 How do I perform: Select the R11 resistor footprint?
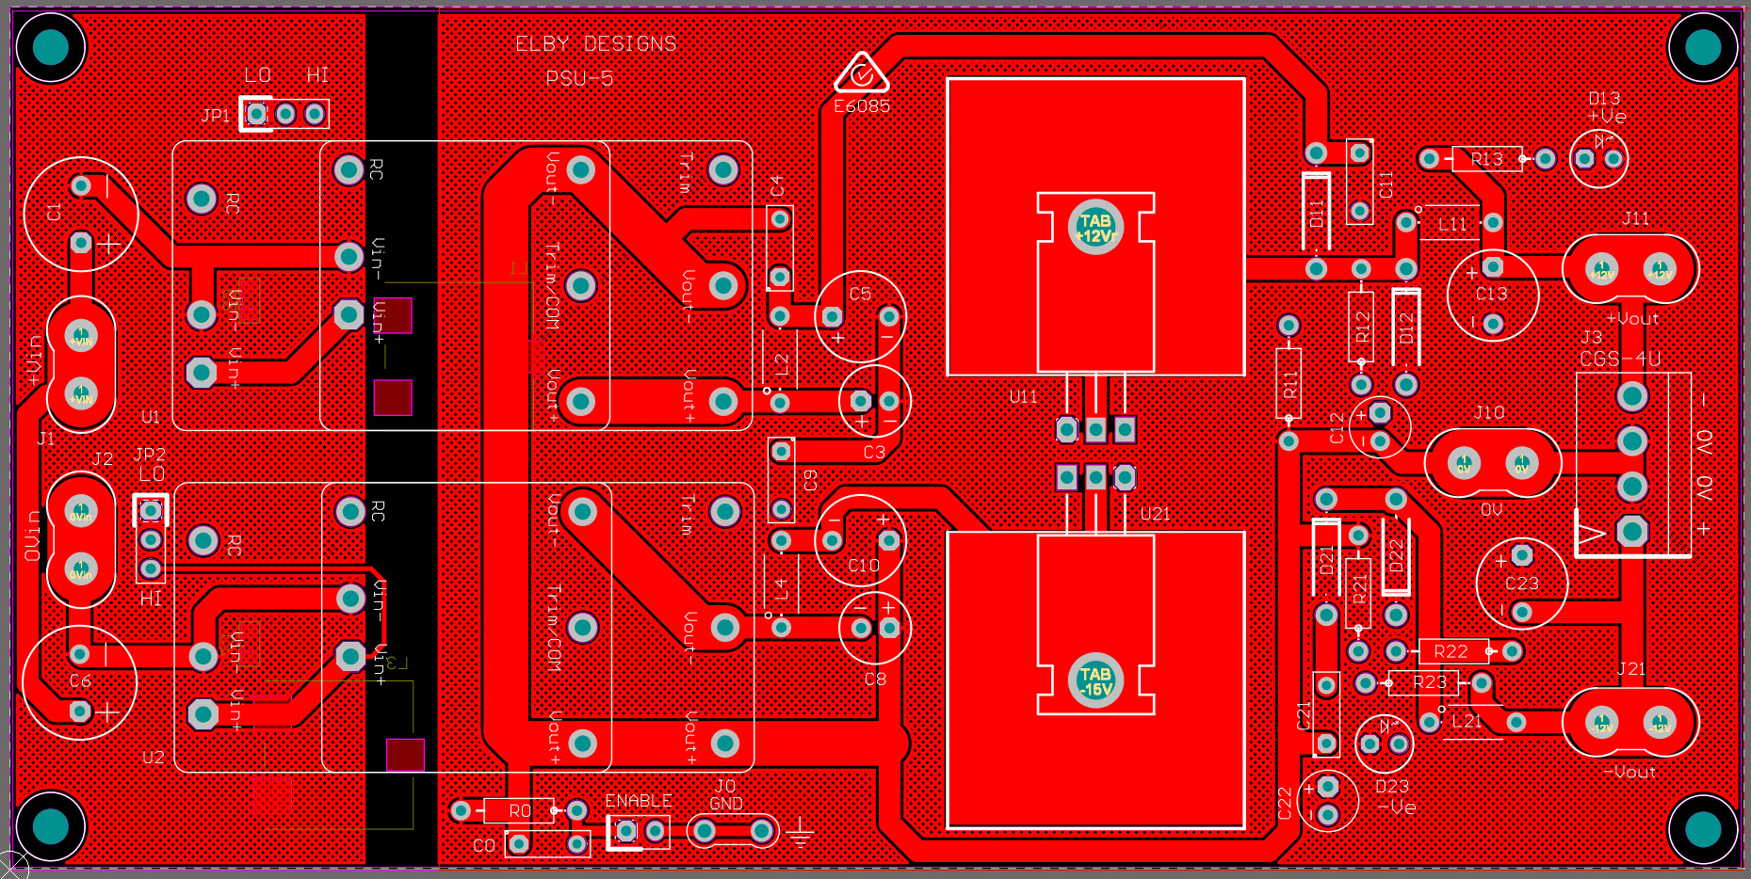(1289, 383)
